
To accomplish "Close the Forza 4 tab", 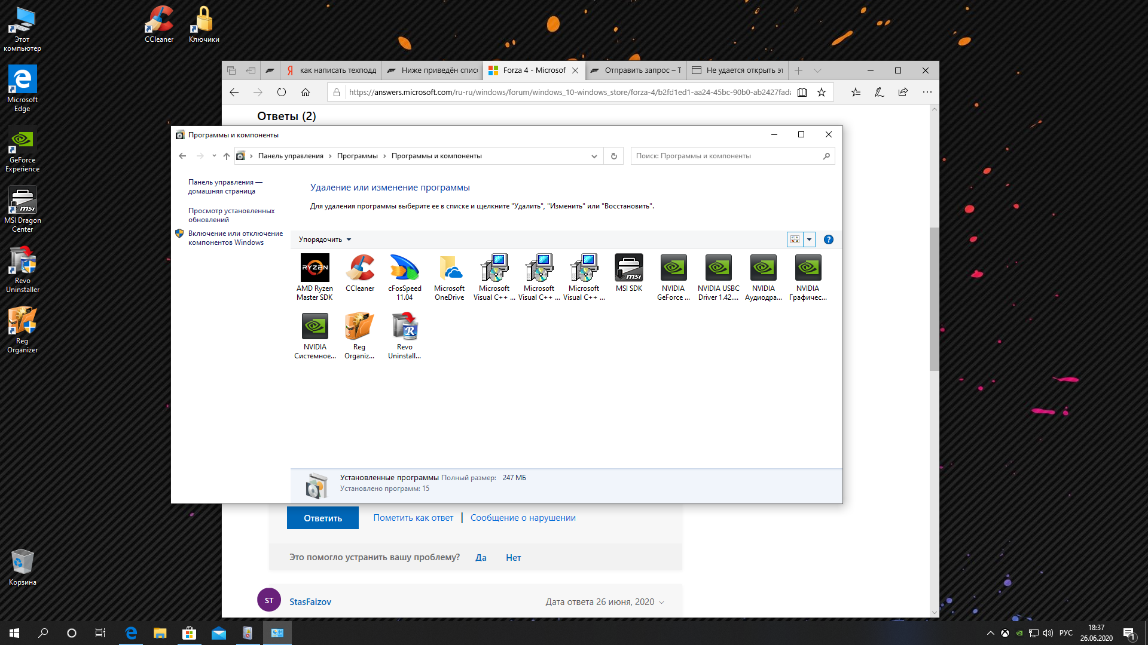I will pyautogui.click(x=575, y=70).
